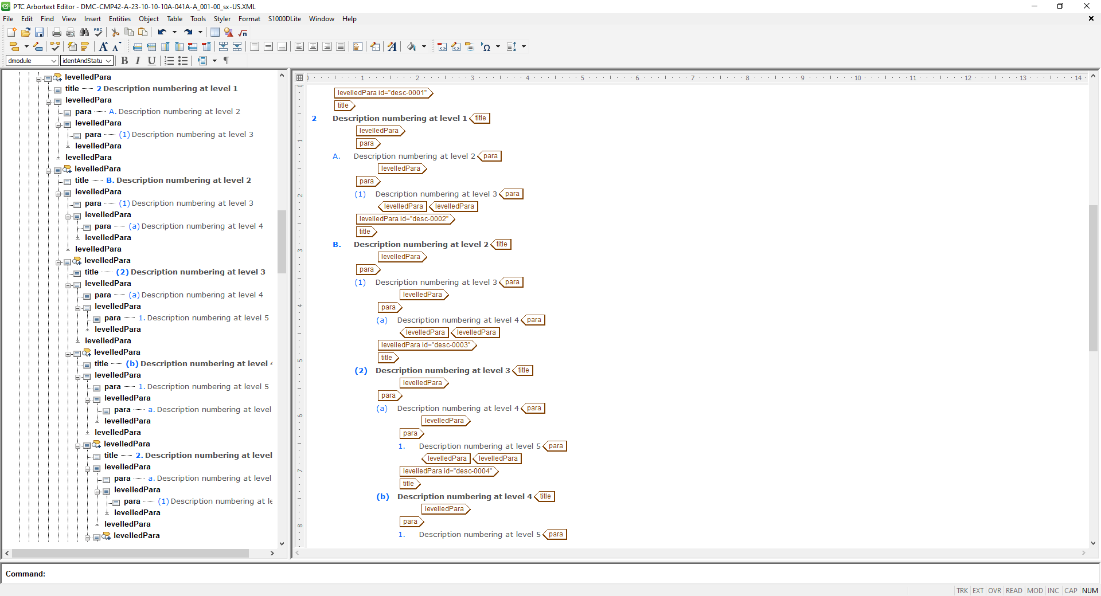Insert a special character with the Ω icon

487,47
